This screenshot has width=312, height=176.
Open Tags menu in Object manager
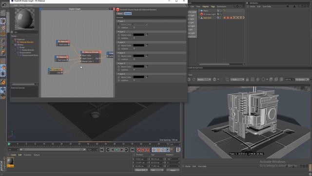pyautogui.click(x=213, y=6)
